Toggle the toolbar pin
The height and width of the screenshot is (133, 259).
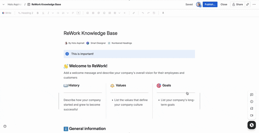pos(163,13)
